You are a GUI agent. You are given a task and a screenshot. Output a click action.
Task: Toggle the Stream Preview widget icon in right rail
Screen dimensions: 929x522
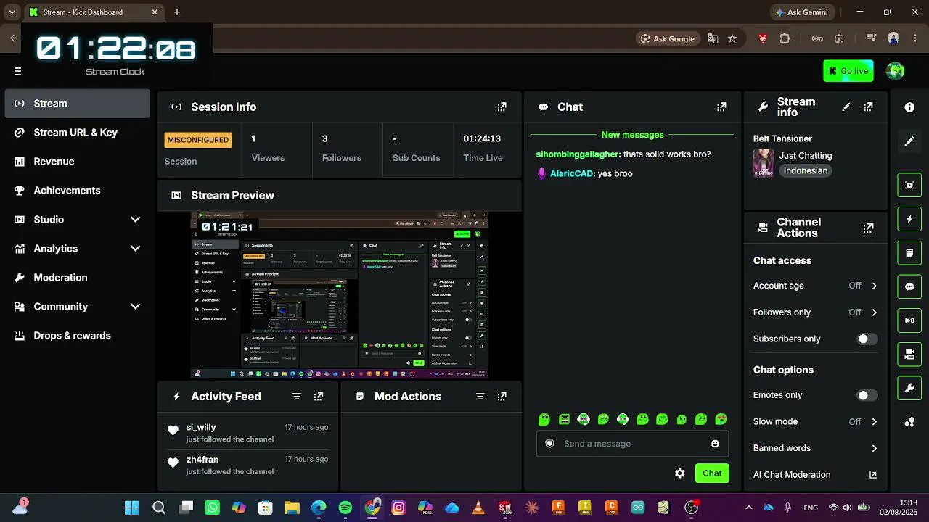[x=909, y=185]
